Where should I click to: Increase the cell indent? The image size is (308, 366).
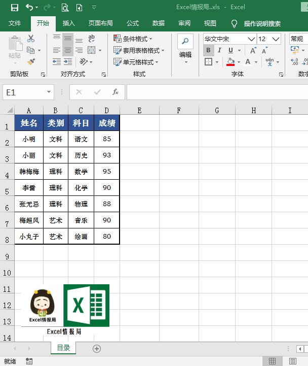(x=68, y=62)
